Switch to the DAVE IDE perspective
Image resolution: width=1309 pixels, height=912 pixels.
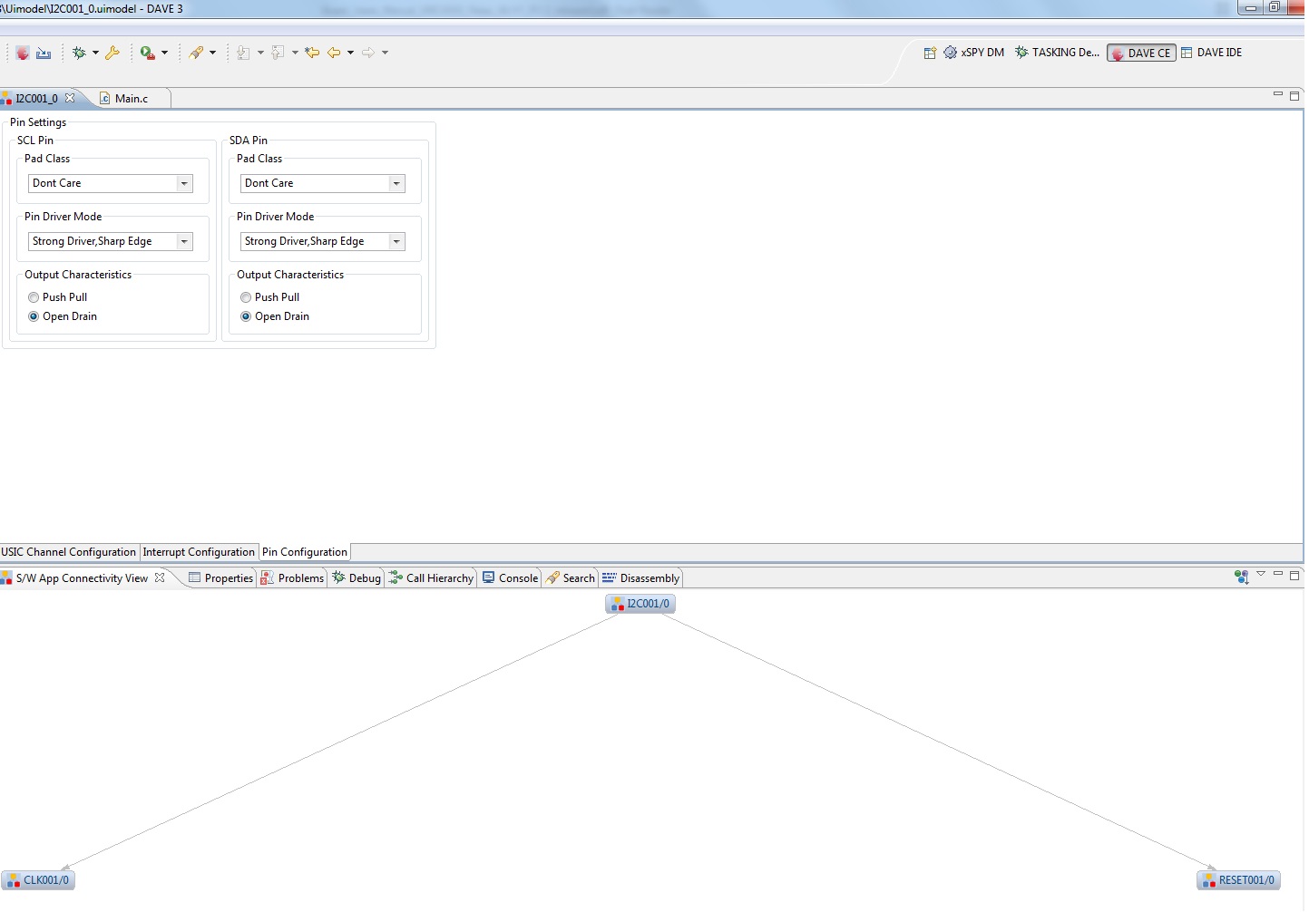(1212, 53)
